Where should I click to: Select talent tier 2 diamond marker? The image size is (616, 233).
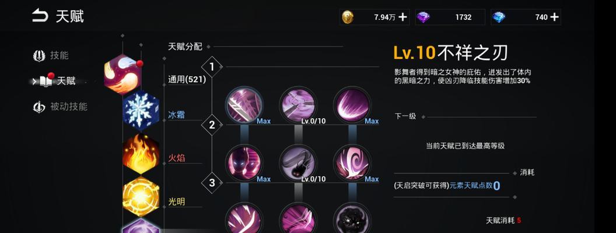[x=212, y=125]
